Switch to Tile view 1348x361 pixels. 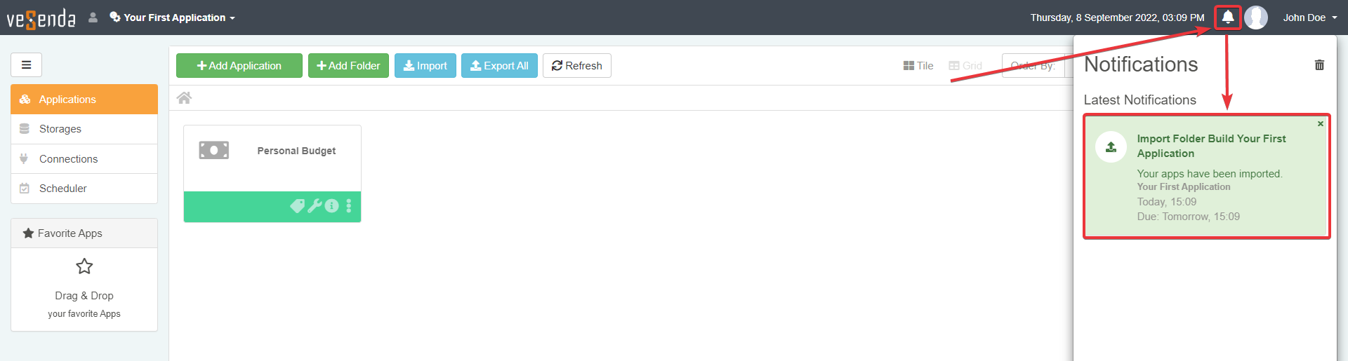[918, 66]
